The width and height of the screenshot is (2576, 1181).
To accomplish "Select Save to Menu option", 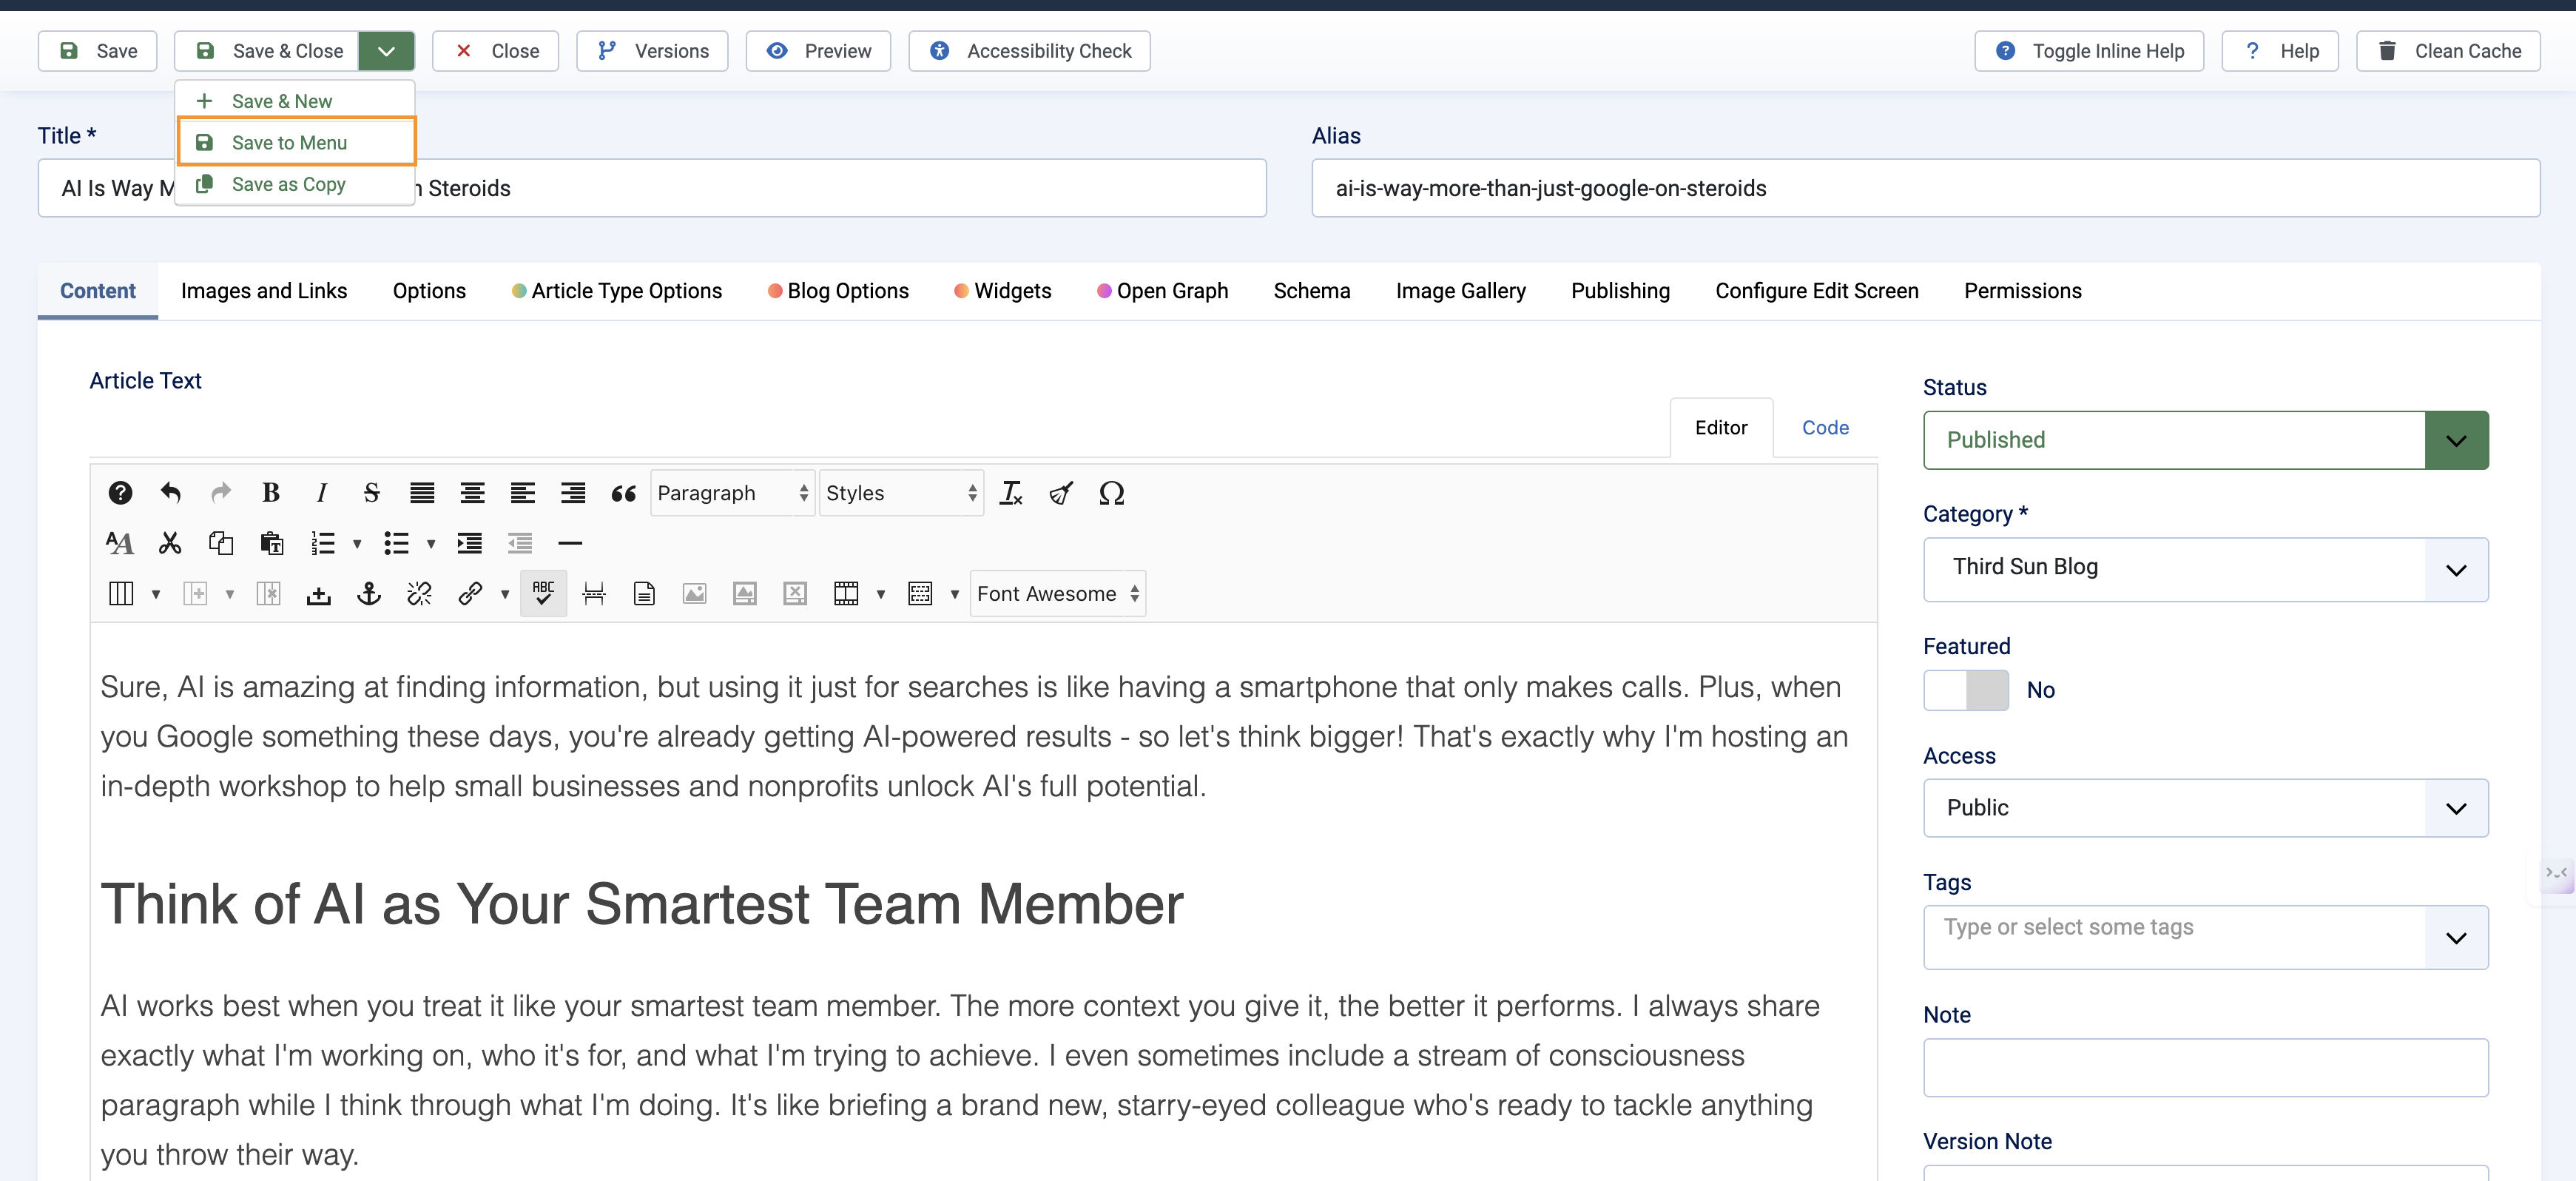I will pyautogui.click(x=289, y=142).
